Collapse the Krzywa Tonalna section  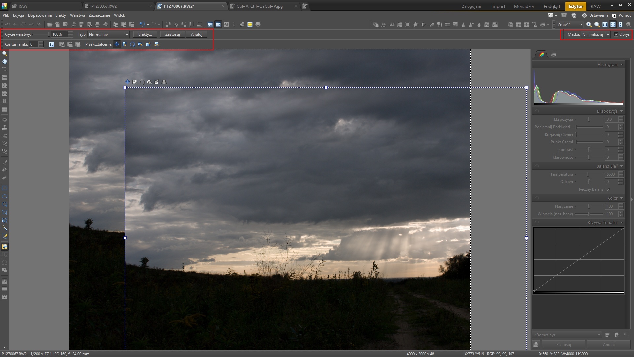pos(621,223)
